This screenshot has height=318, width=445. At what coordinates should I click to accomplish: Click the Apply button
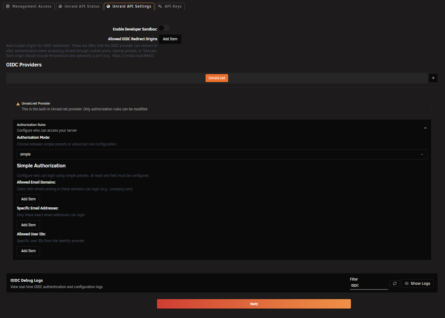tap(254, 304)
